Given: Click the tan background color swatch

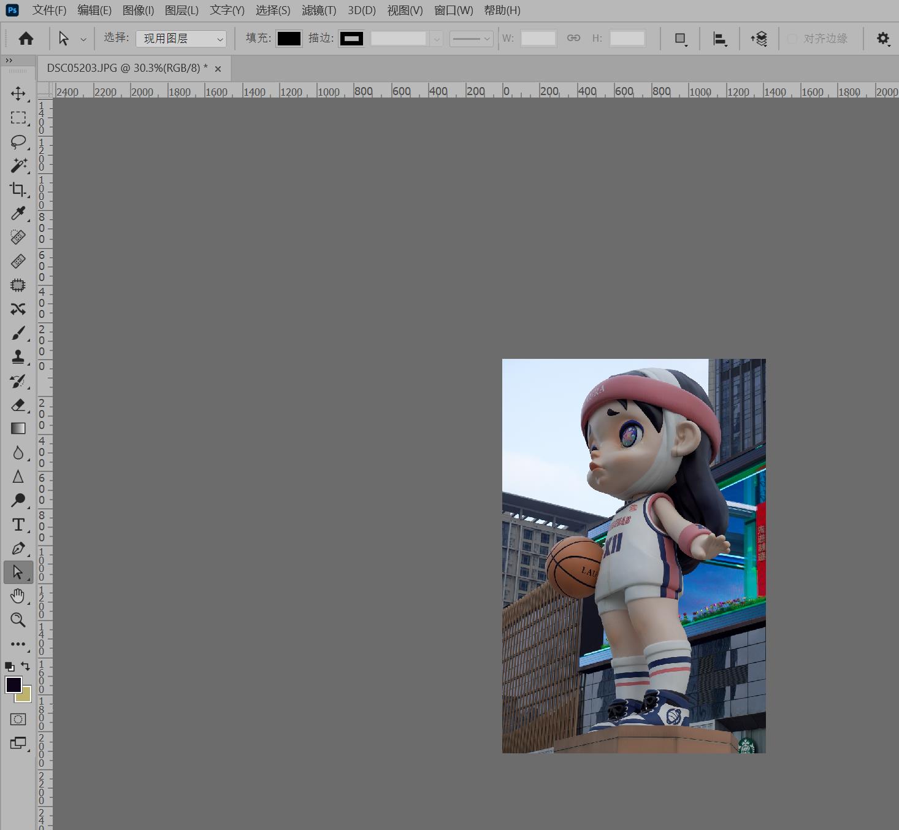Looking at the screenshot, I should coord(25,696).
